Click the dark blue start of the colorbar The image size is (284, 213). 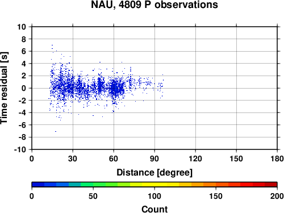(38, 185)
